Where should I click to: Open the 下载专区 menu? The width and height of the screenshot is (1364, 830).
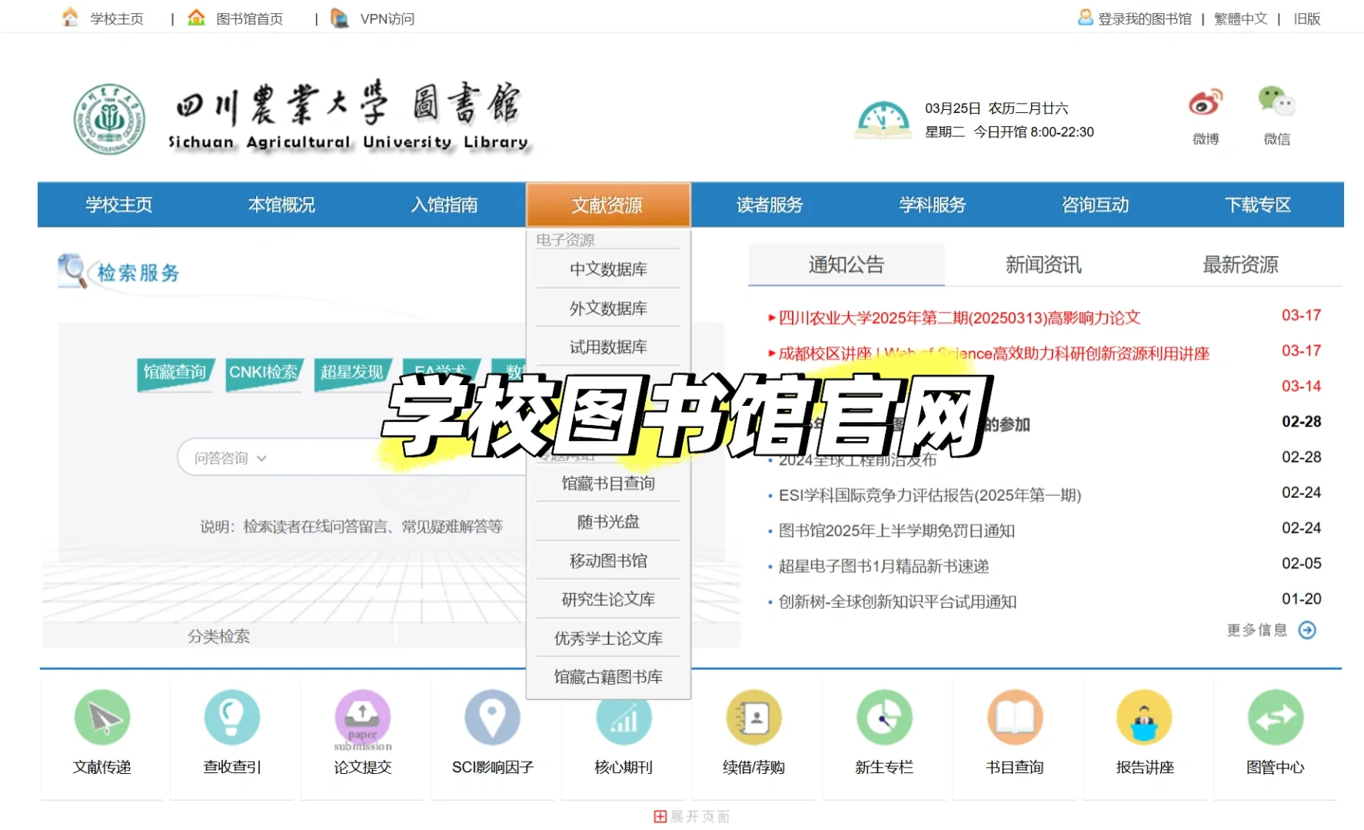(x=1258, y=204)
